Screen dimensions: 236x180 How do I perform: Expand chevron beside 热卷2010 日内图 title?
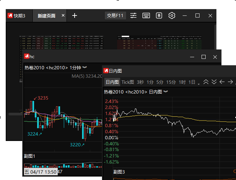(x=165, y=92)
